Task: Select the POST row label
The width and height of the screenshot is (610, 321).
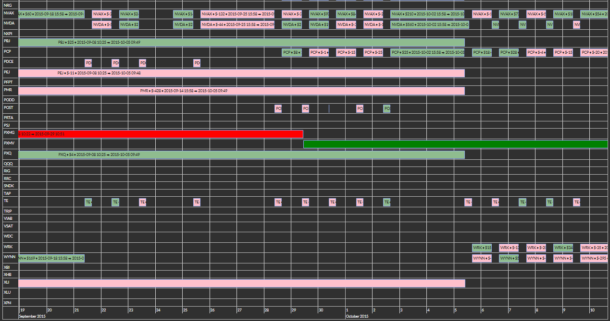Action: pyautogui.click(x=9, y=107)
